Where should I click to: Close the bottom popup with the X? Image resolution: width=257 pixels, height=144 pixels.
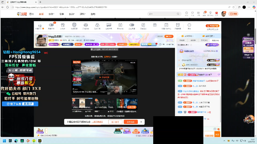coord(141,122)
